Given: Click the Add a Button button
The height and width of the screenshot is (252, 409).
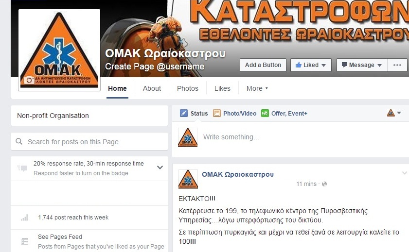Looking at the screenshot, I should pos(263,65).
